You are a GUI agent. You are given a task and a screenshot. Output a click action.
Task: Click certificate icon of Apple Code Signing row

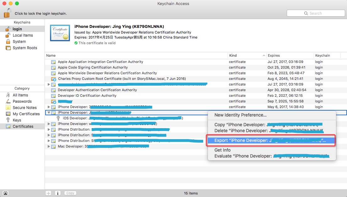pos(53,68)
